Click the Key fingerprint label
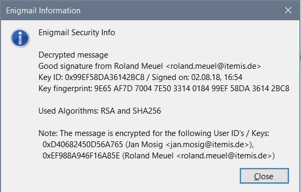Screen dimensions: 301x192 coord(66,89)
